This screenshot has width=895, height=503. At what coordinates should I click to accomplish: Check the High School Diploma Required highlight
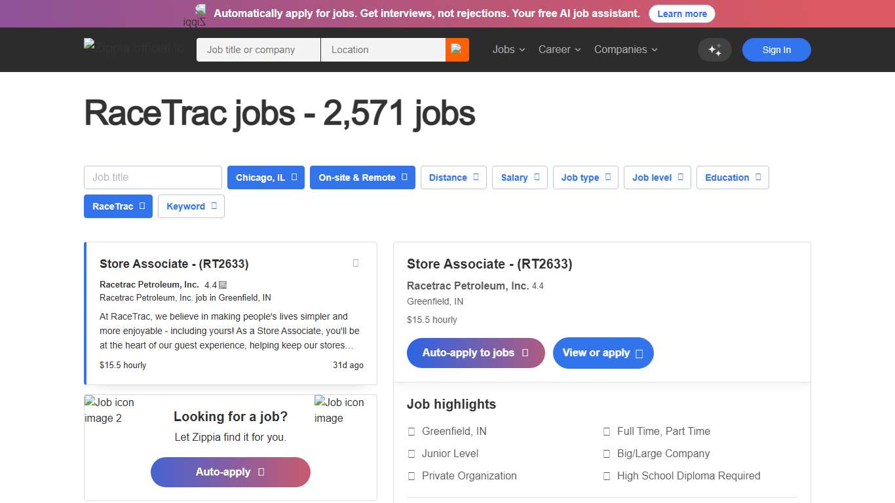click(x=606, y=475)
